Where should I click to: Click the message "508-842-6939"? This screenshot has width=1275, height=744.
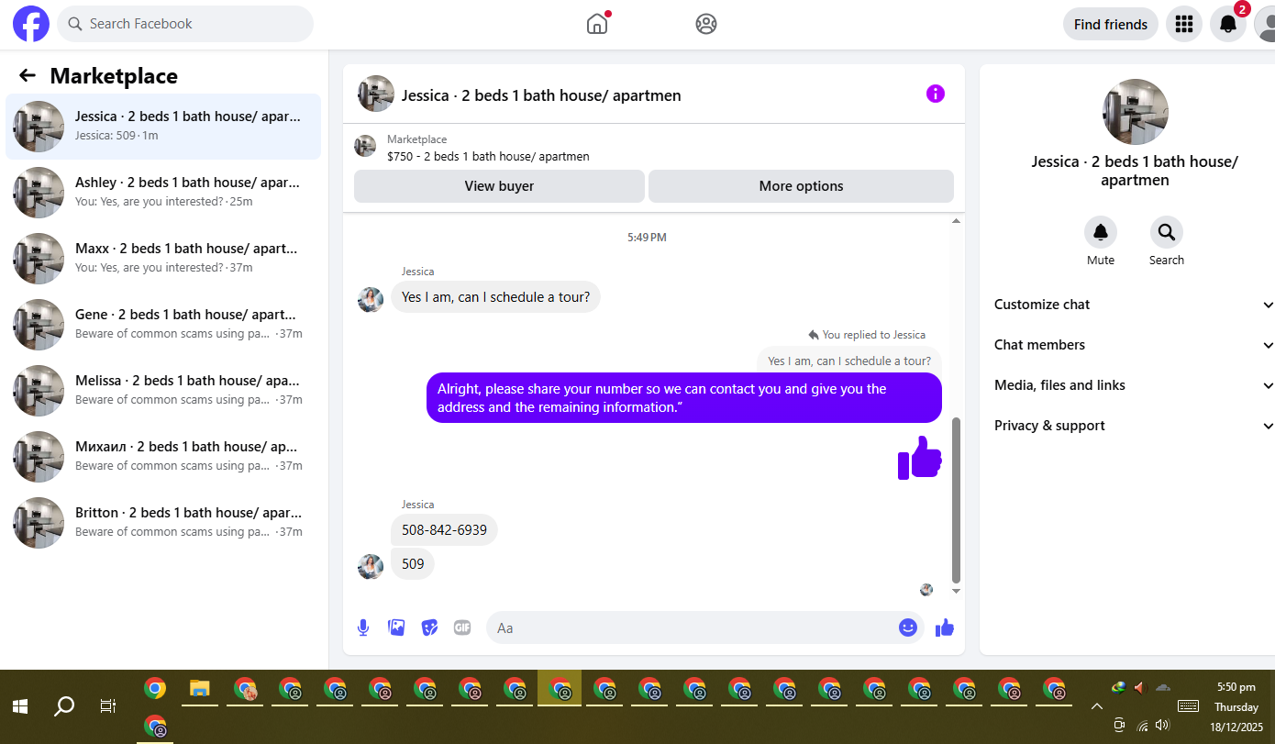click(x=444, y=530)
